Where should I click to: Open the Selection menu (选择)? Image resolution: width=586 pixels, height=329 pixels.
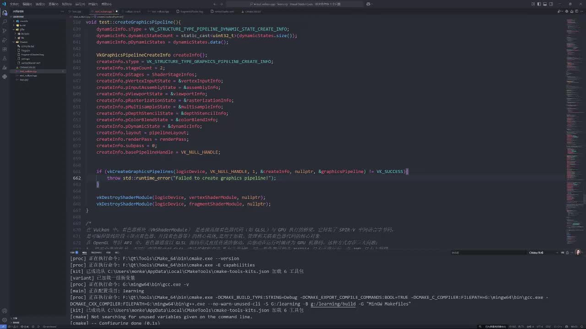(40, 4)
